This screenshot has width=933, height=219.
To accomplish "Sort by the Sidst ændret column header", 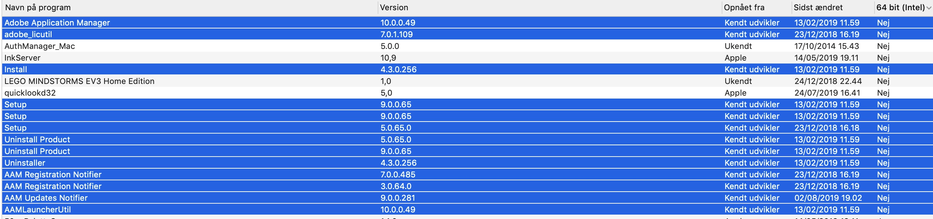I will pos(833,8).
